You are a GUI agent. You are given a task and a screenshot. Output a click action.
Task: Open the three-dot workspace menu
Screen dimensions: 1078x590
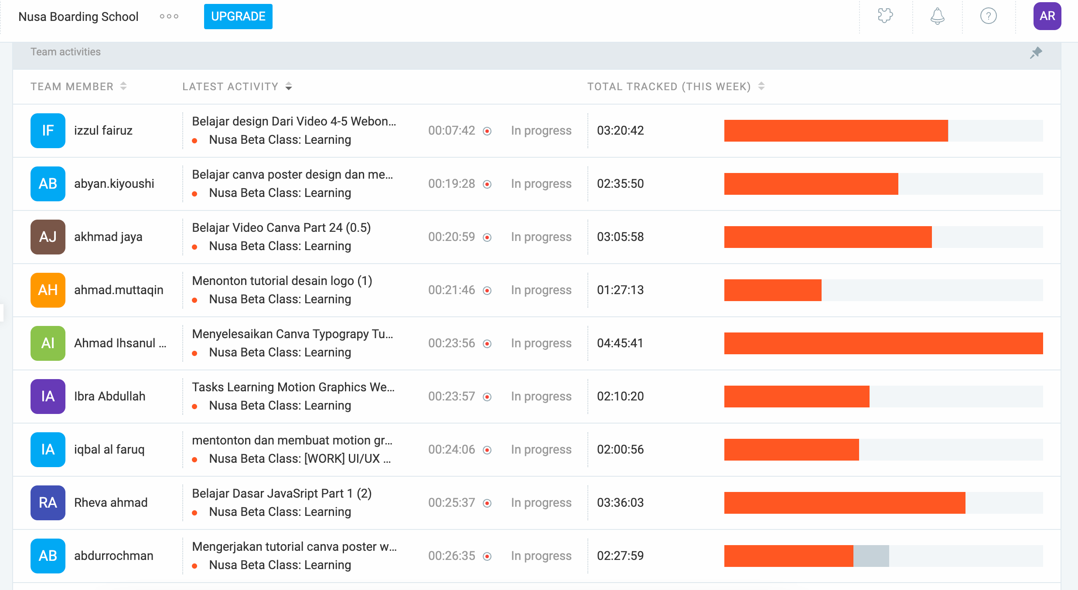point(169,17)
